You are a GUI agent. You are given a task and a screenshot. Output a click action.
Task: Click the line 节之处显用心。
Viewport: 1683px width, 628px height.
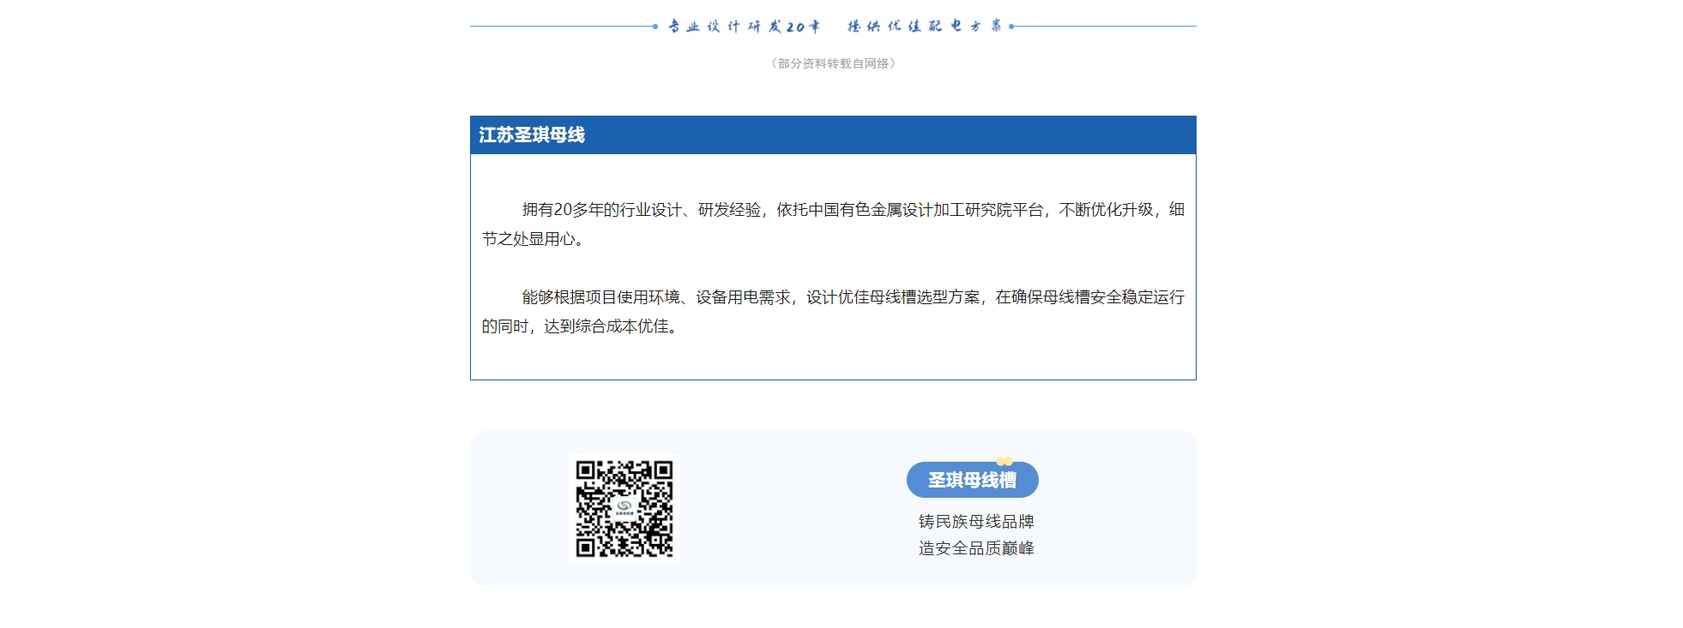(x=535, y=239)
